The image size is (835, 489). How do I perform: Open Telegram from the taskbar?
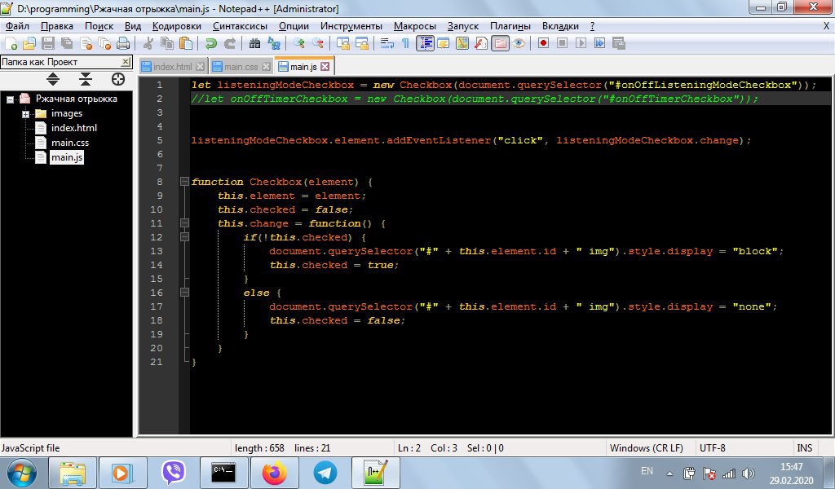(x=325, y=473)
